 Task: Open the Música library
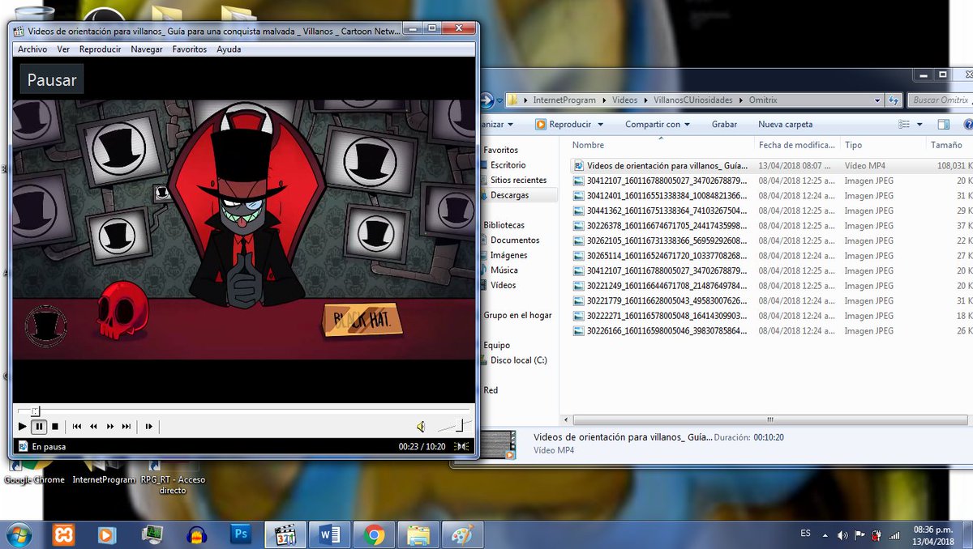(x=504, y=270)
